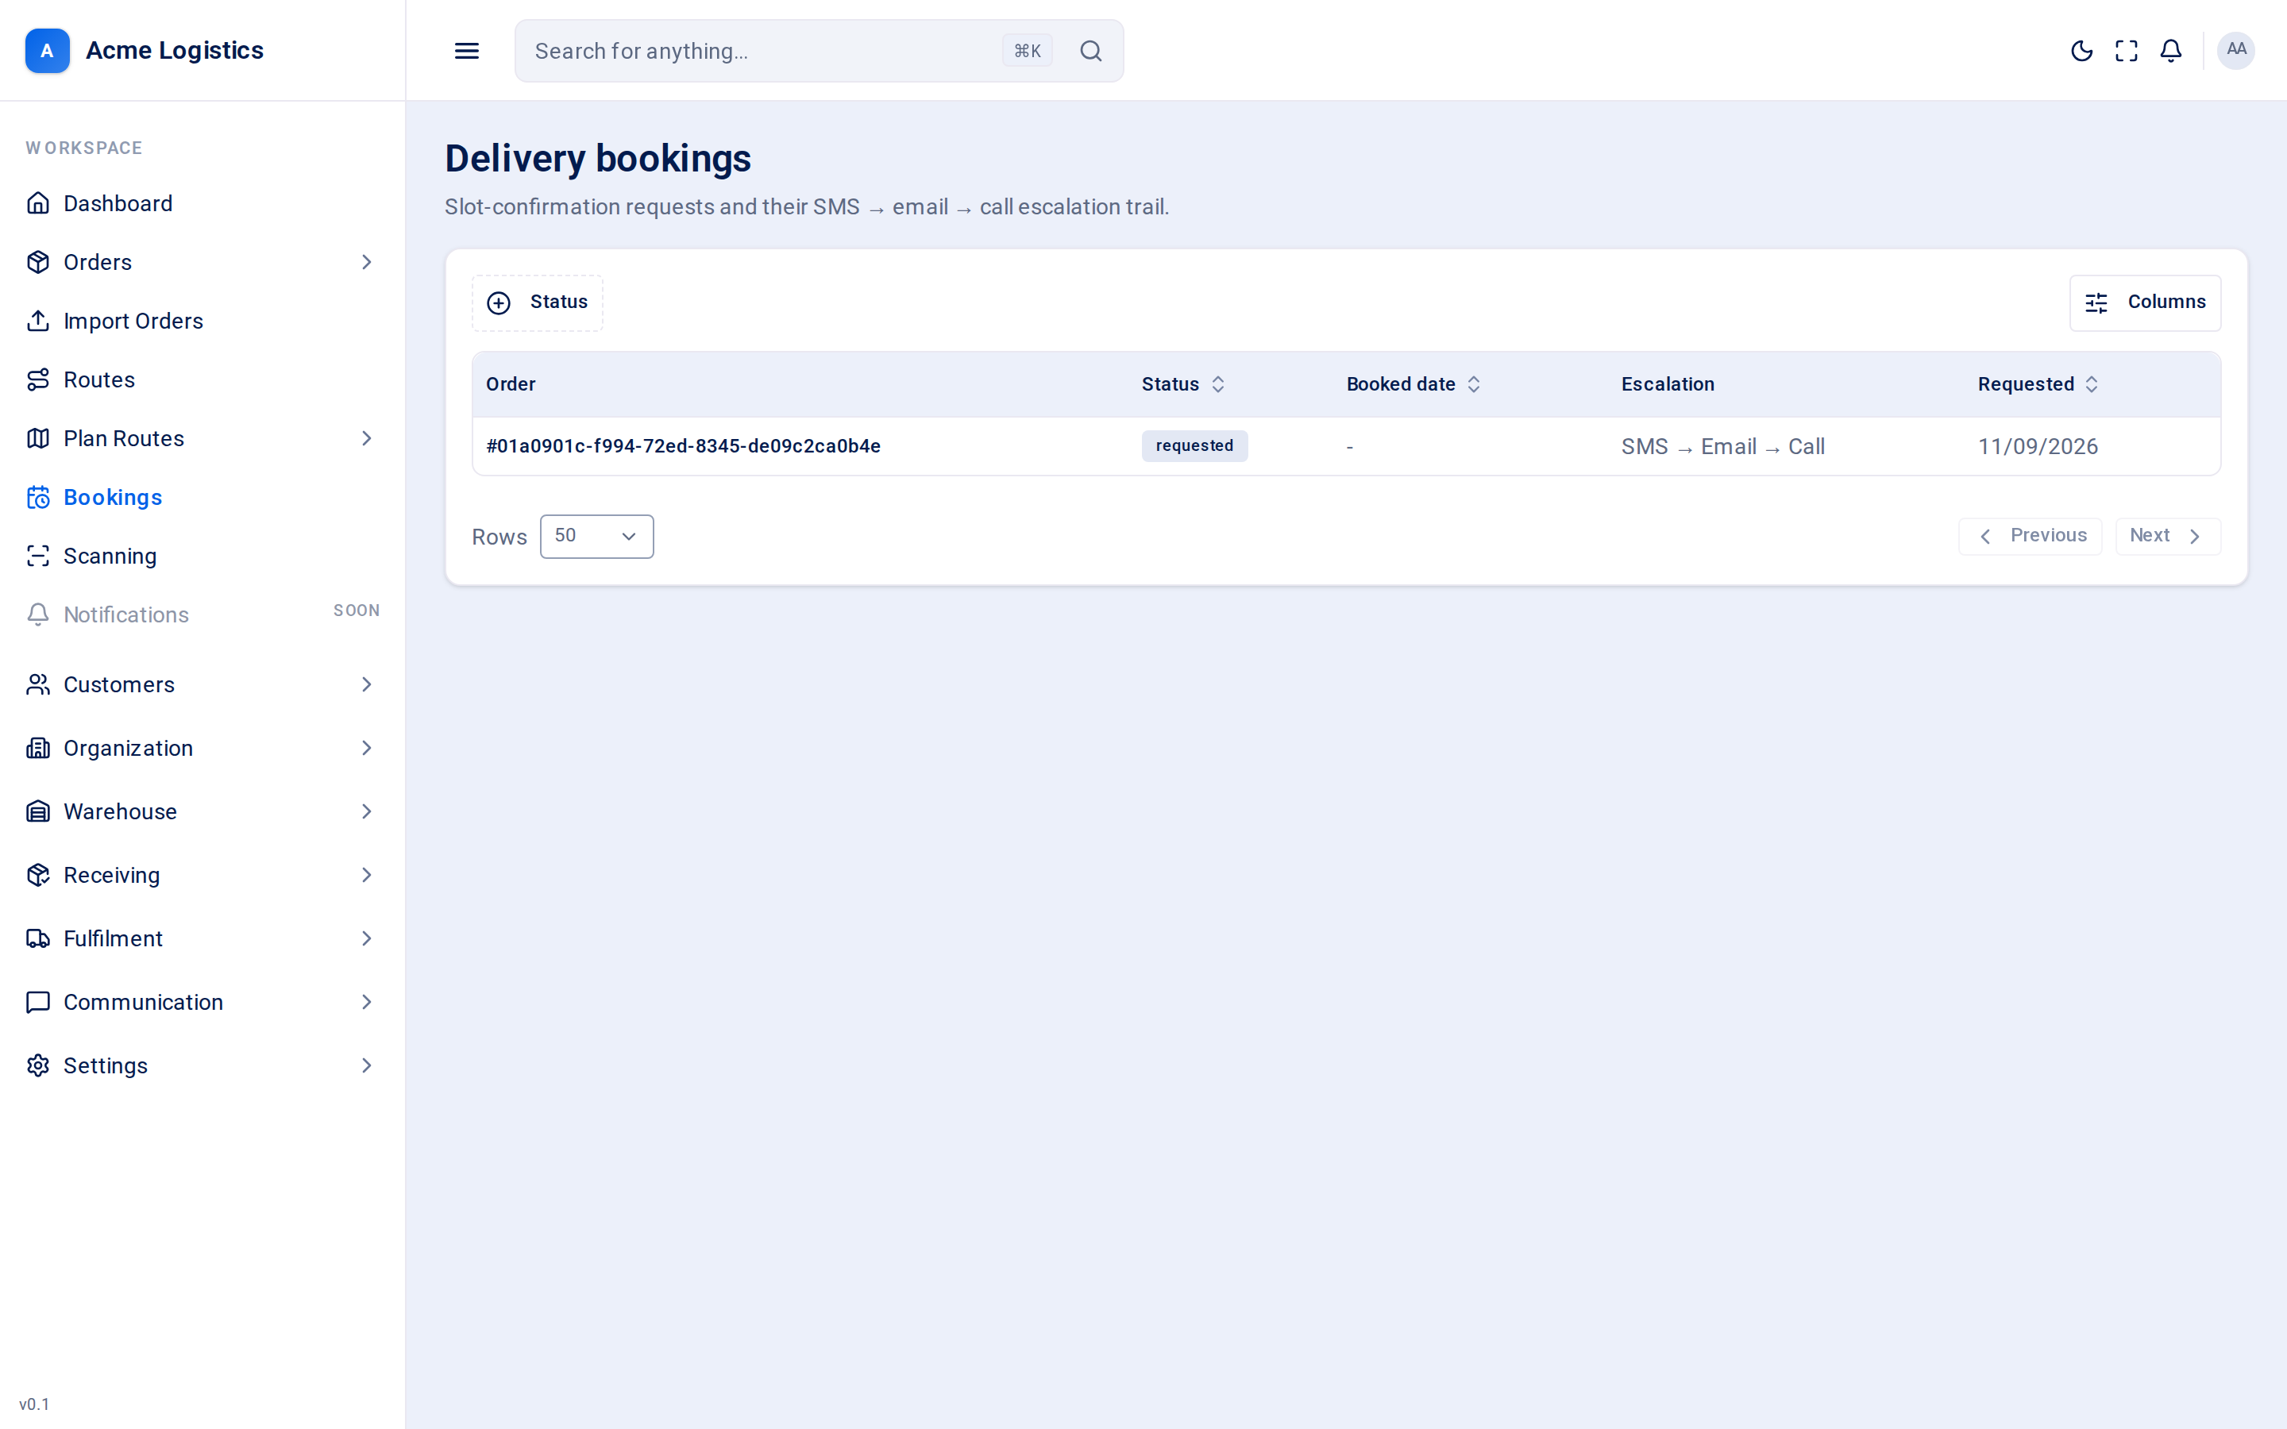Open the Rows per page dropdown
Screen dimensions: 2287x1429
point(596,536)
